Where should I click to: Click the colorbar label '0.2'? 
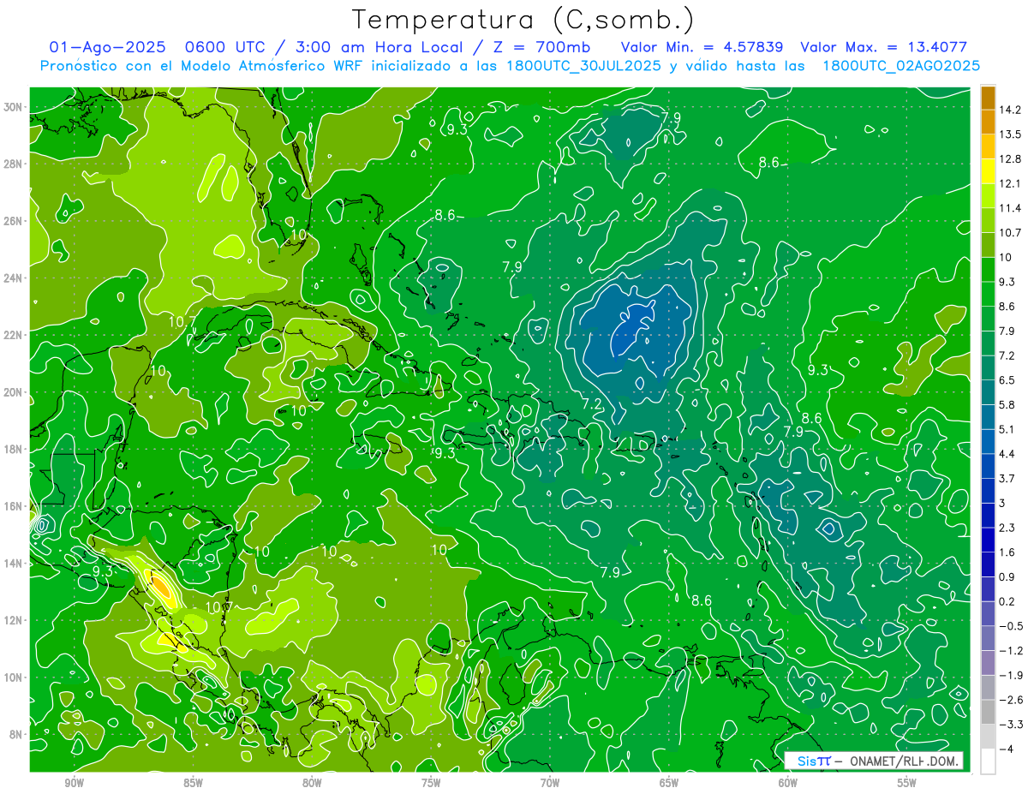pyautogui.click(x=1007, y=601)
